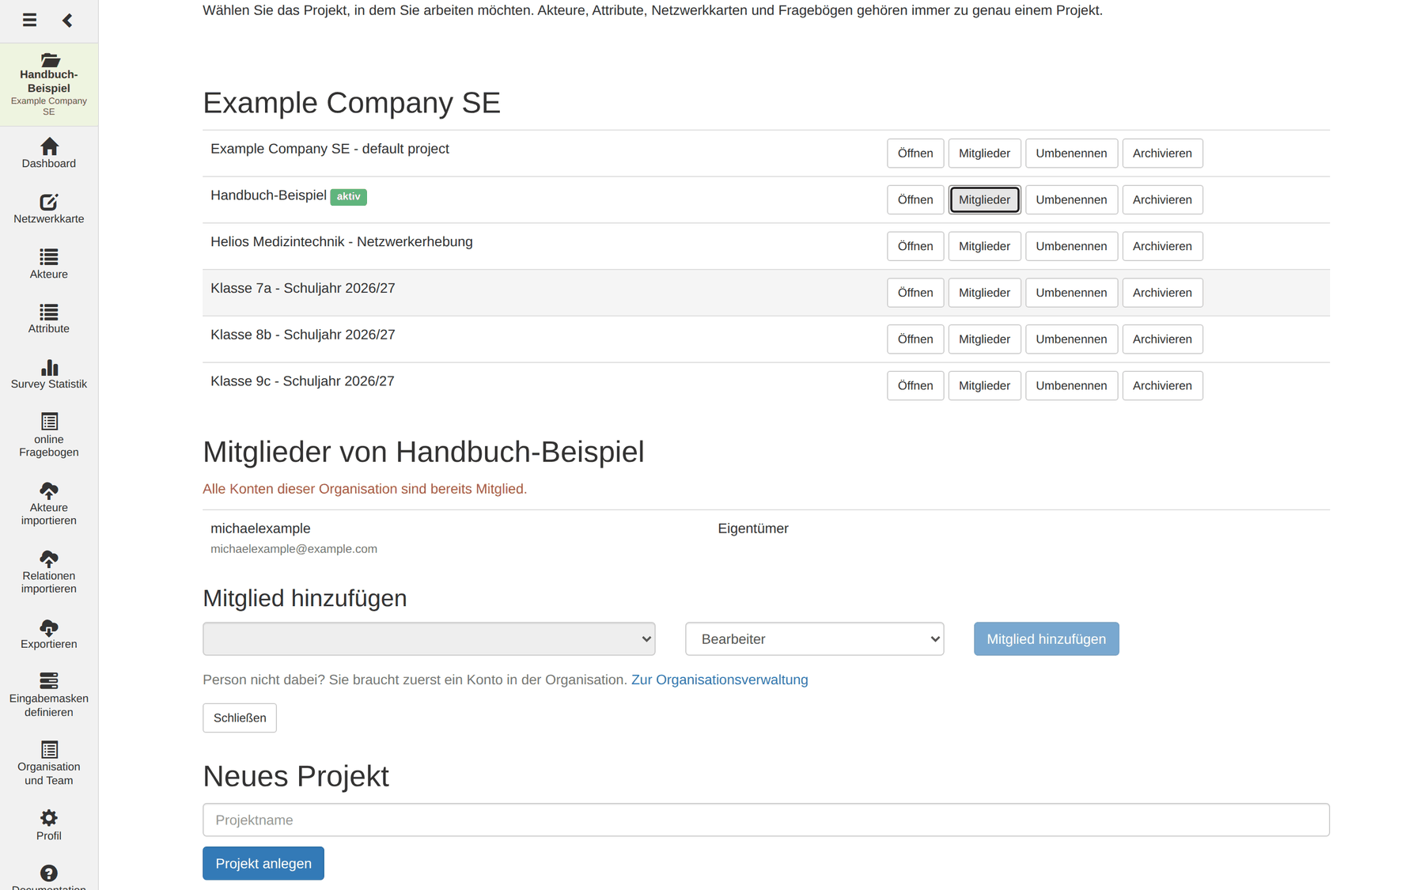
Task: Open the Attribute list icon
Action: tap(49, 312)
